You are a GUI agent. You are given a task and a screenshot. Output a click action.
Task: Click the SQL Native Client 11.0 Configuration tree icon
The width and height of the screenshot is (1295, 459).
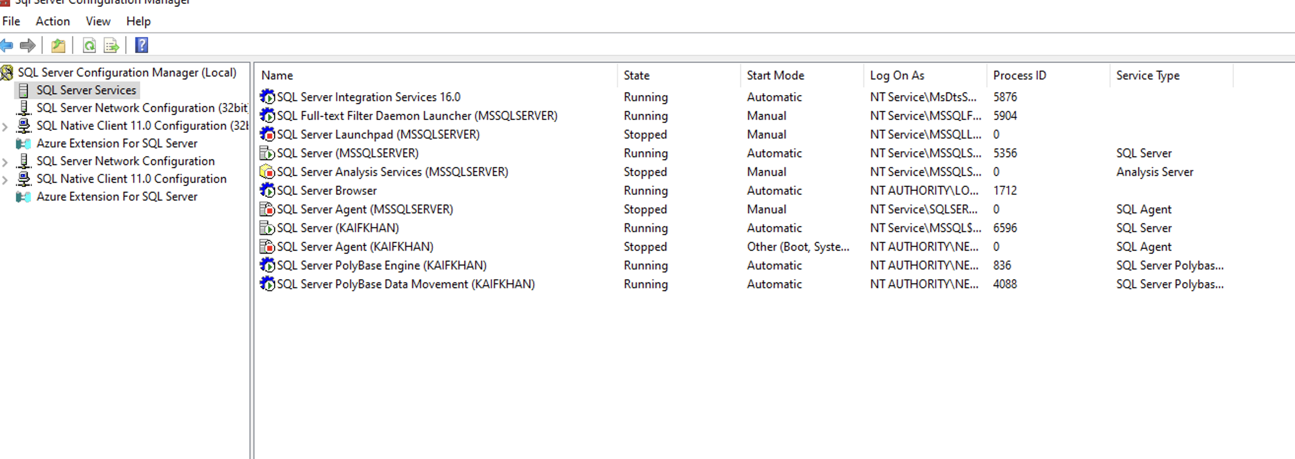tap(23, 179)
